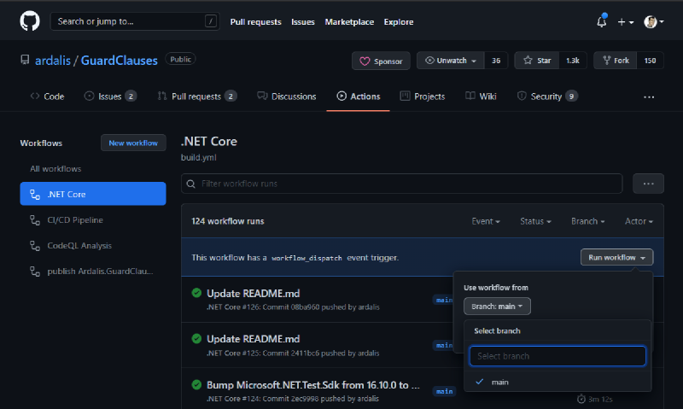Click the search magnifier in filter box
The image size is (683, 409).
[x=190, y=184]
